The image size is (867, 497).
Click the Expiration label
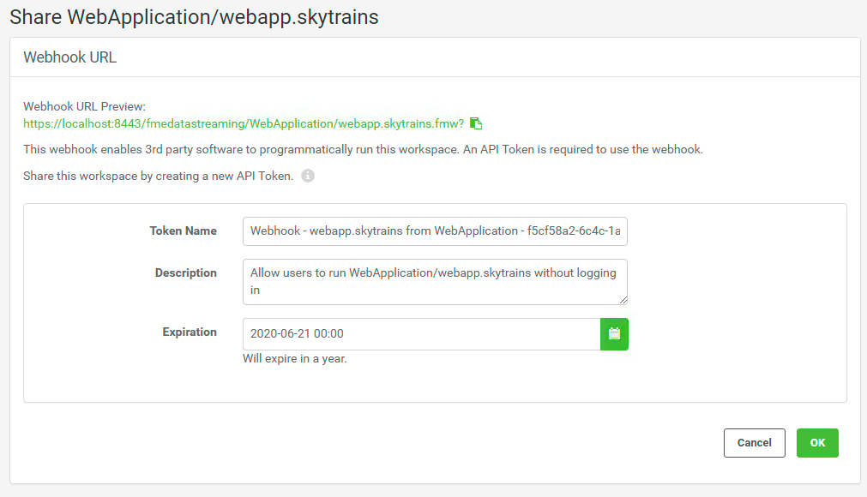click(x=190, y=332)
